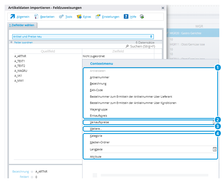Open the Artikel und Preise neu dropdown

[83, 37]
